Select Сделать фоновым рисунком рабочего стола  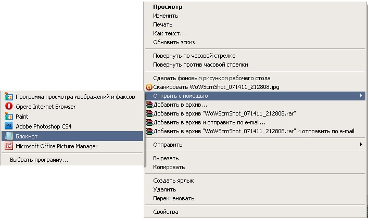click(x=212, y=78)
